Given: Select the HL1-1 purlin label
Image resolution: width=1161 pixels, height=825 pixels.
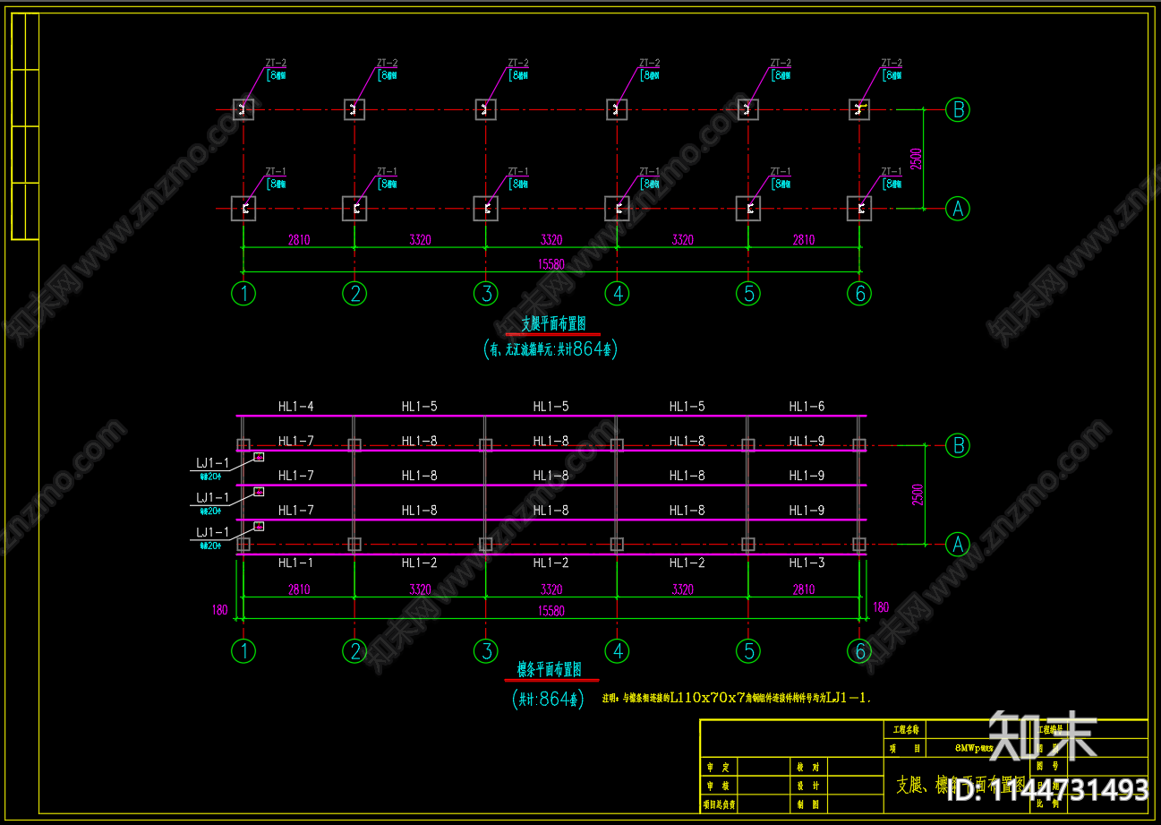Looking at the screenshot, I should pyautogui.click(x=295, y=563).
